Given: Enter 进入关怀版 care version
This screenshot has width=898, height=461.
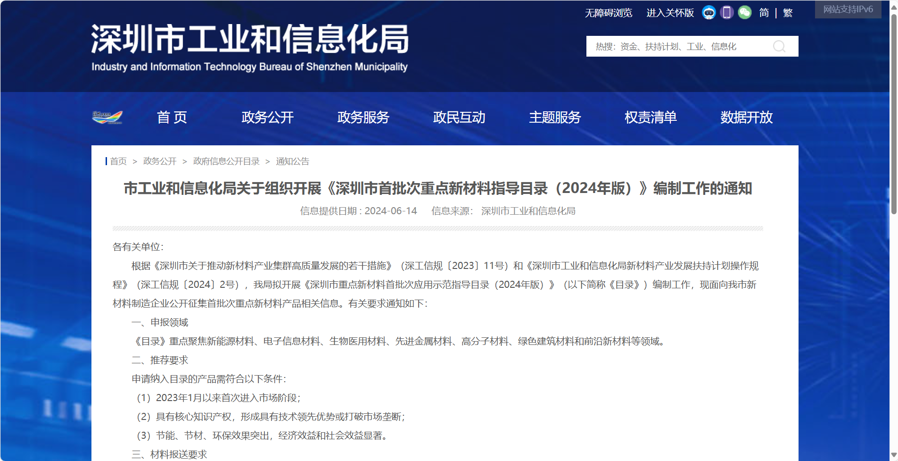Looking at the screenshot, I should tap(670, 13).
